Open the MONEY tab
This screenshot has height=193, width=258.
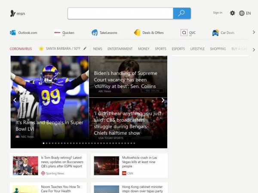point(144,49)
